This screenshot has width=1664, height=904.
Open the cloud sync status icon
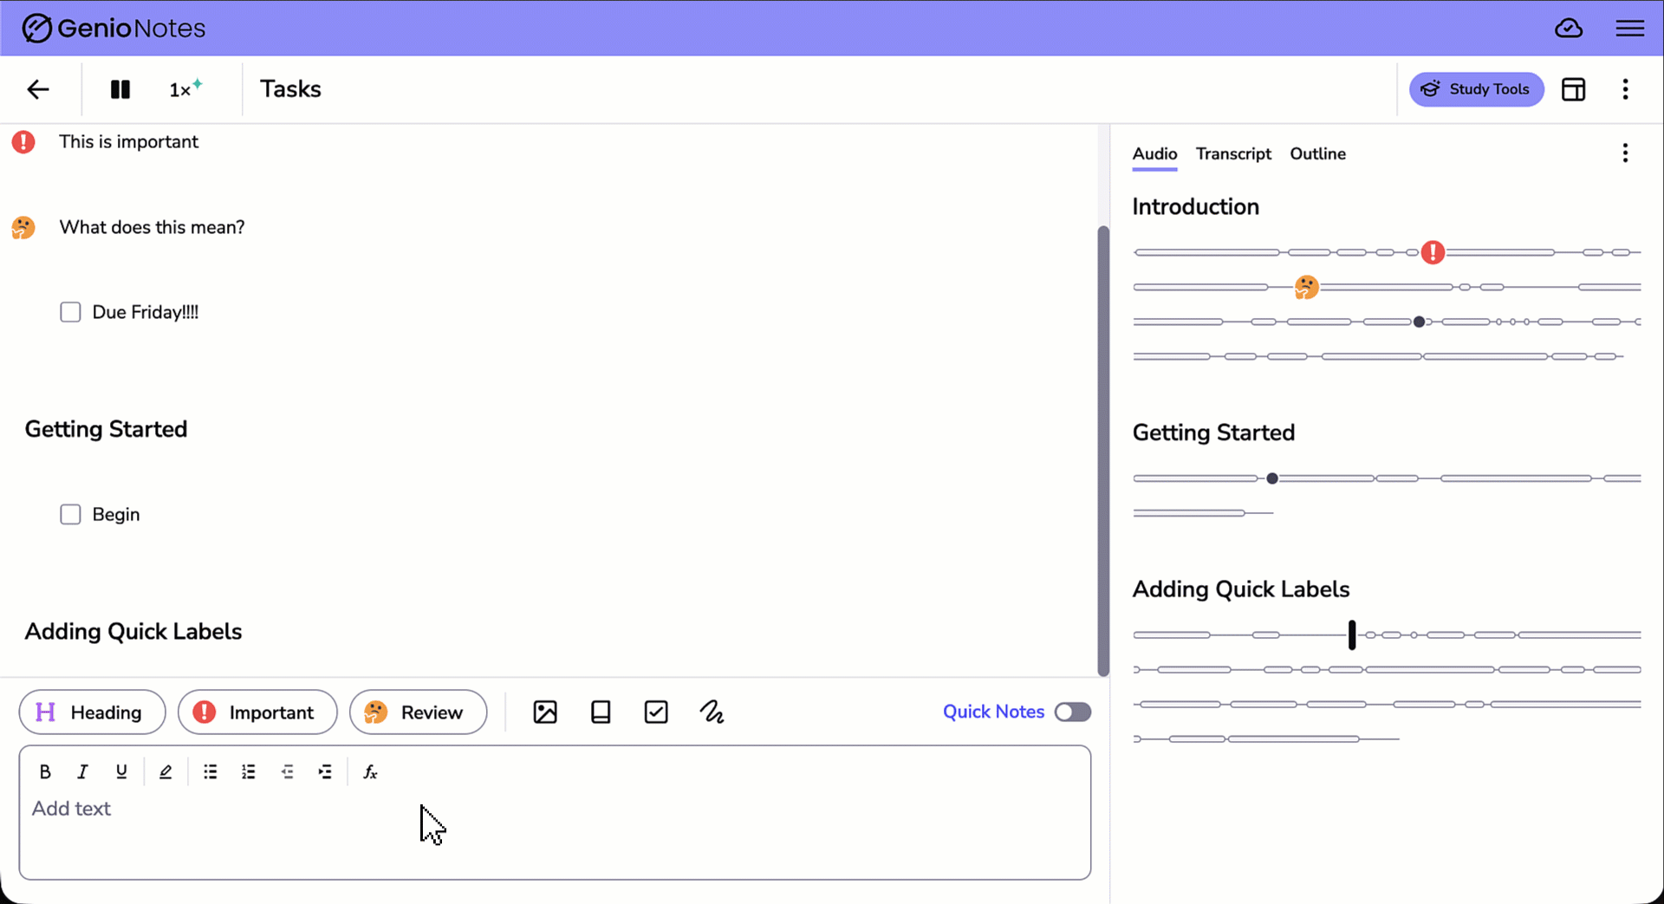(x=1569, y=29)
